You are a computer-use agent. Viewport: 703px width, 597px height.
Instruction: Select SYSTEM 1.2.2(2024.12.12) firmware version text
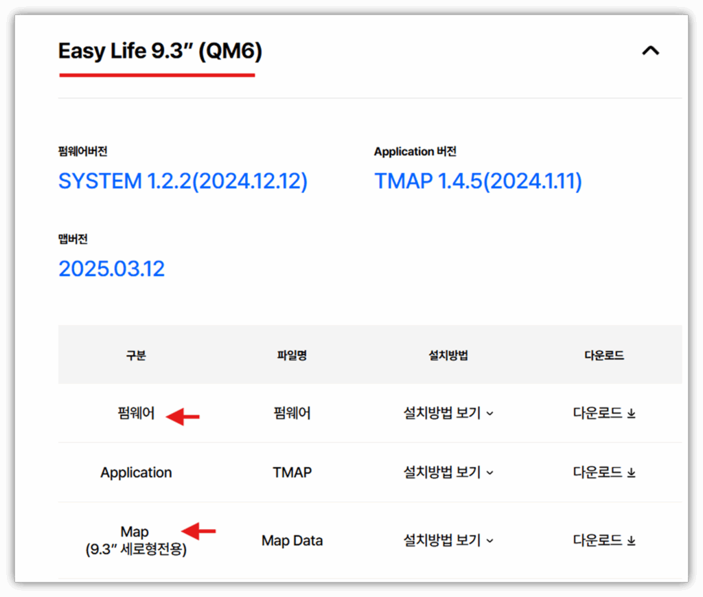coord(183,181)
